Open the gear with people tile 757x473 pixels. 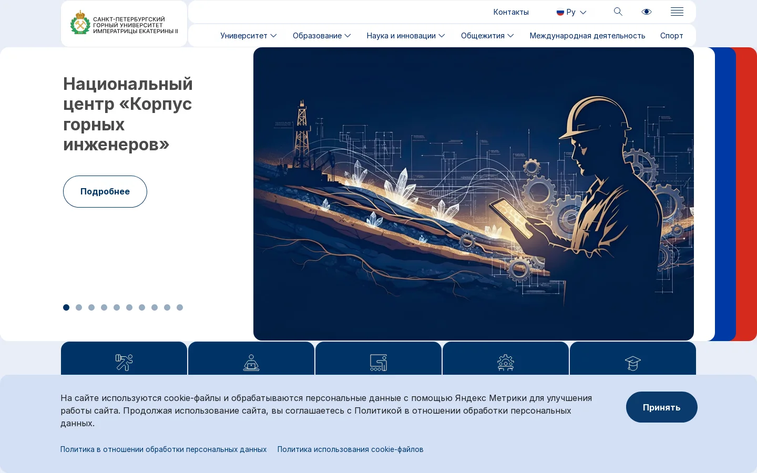coord(506,362)
